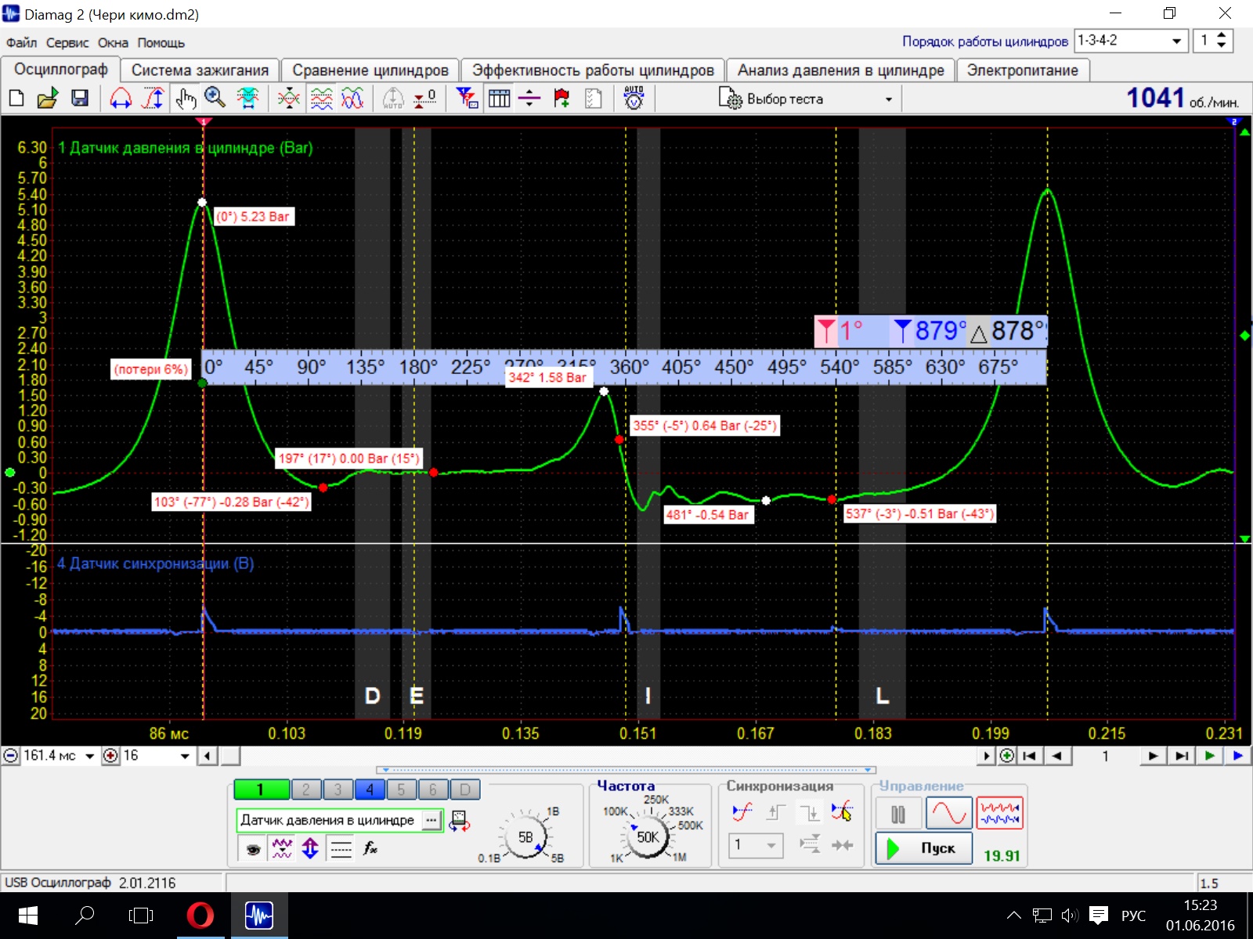Open the 161.4 мс time scale dropdown
Viewport: 1253px width, 939px height.
point(89,756)
